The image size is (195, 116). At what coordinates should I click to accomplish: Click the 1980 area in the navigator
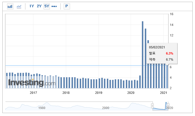(x=42, y=108)
